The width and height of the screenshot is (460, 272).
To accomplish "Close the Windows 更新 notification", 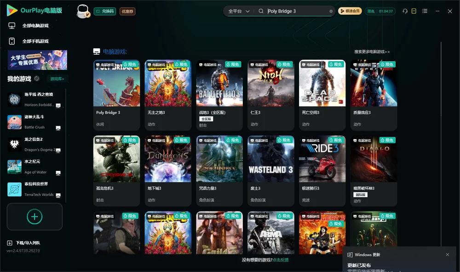I will pyautogui.click(x=448, y=255).
